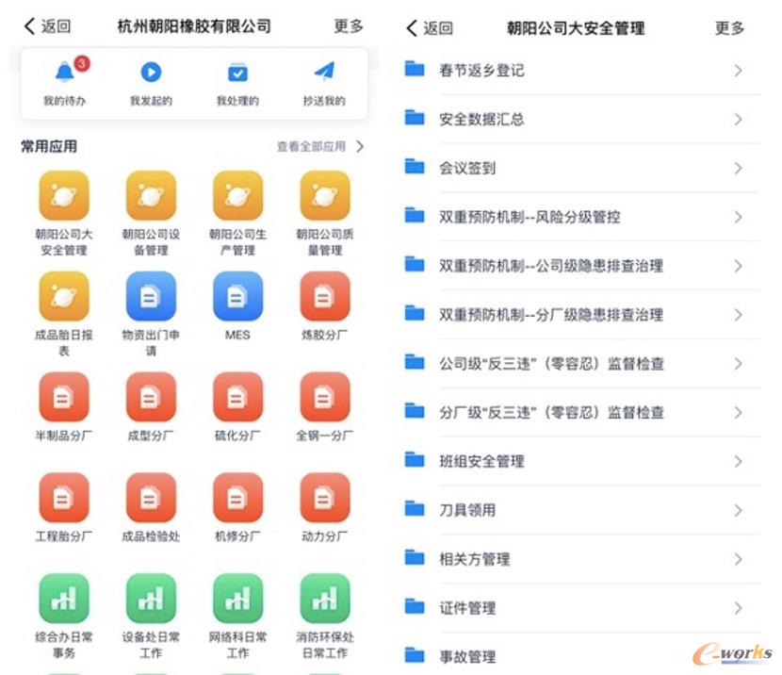Image resolution: width=782 pixels, height=675 pixels.
Task: Expand 春节返乡登记 row chevron
Action: pos(739,71)
